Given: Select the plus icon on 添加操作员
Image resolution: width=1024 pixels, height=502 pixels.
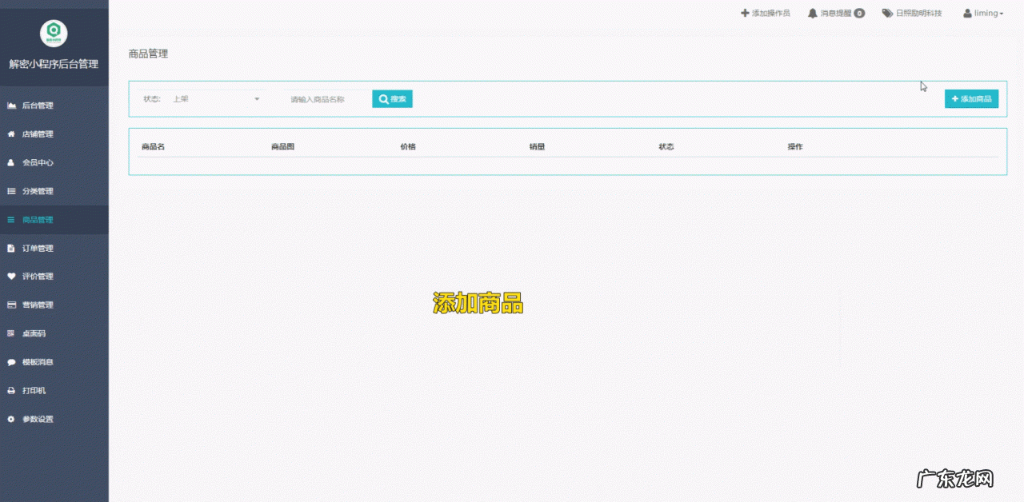Looking at the screenshot, I should (x=745, y=13).
